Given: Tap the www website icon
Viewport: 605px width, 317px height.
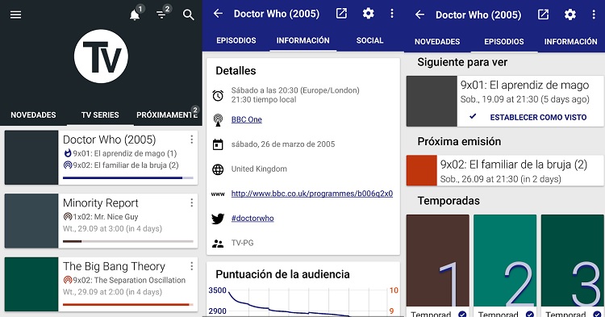Looking at the screenshot, I should pos(218,194).
